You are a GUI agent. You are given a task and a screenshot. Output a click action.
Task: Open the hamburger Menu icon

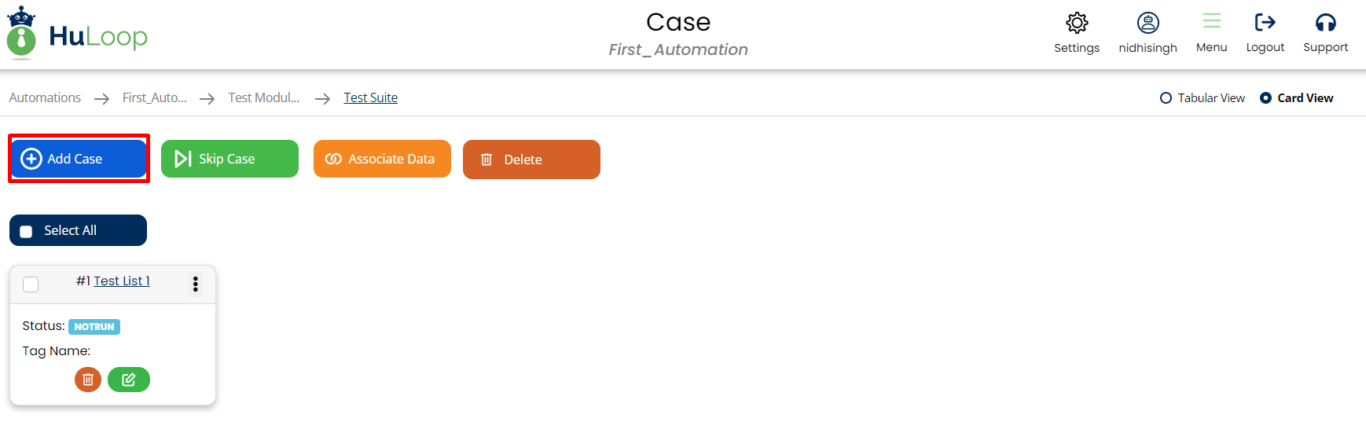click(x=1211, y=21)
